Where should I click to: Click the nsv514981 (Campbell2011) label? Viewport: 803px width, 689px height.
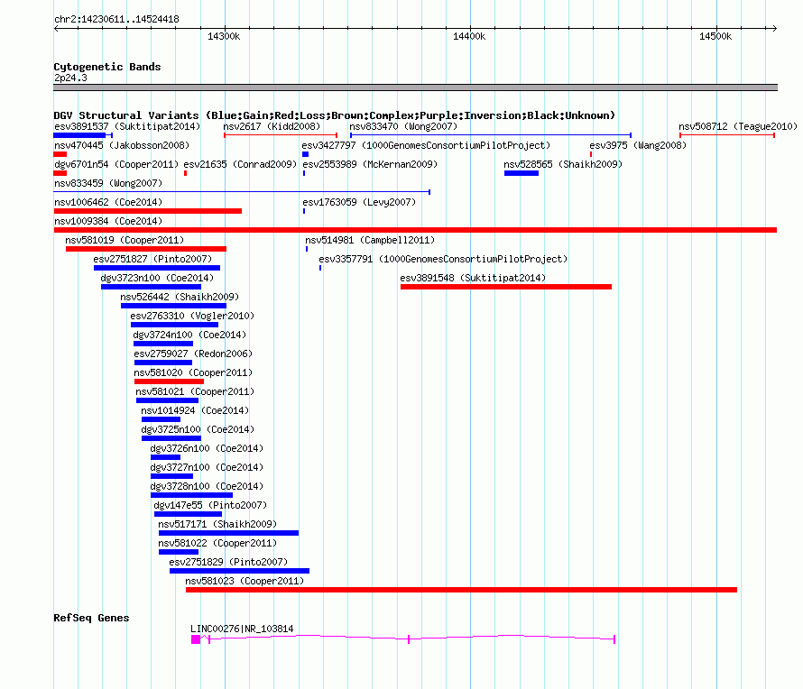(370, 240)
